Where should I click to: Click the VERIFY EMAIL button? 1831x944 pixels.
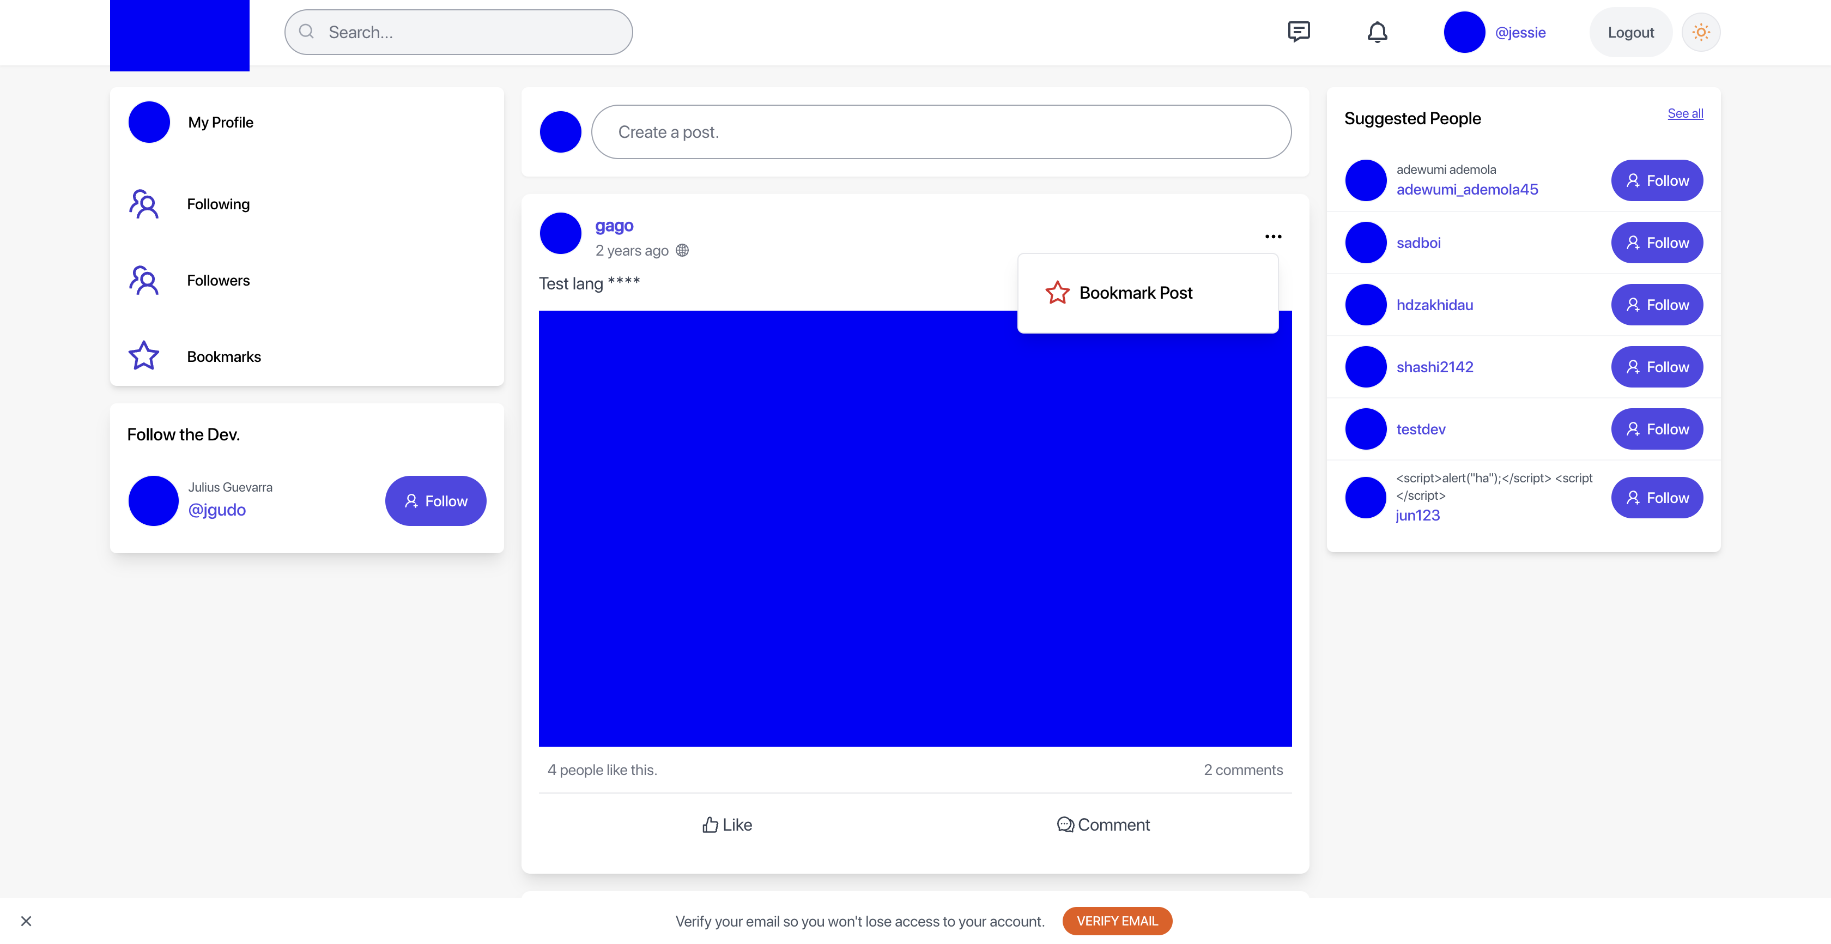coord(1117,921)
